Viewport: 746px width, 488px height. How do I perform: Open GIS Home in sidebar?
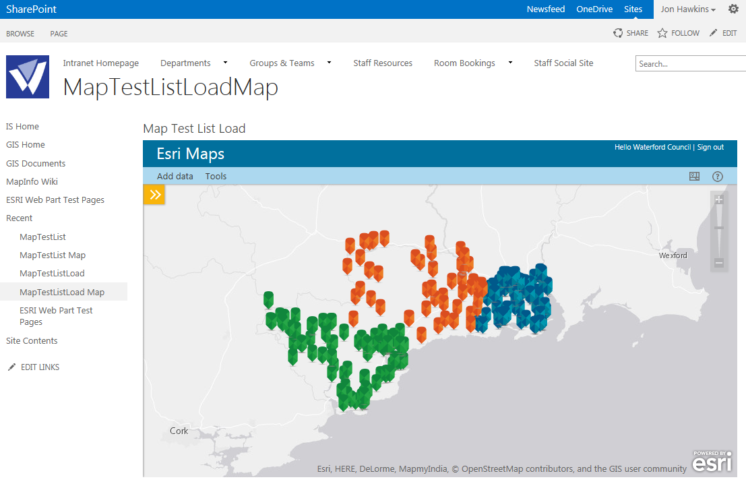point(25,145)
